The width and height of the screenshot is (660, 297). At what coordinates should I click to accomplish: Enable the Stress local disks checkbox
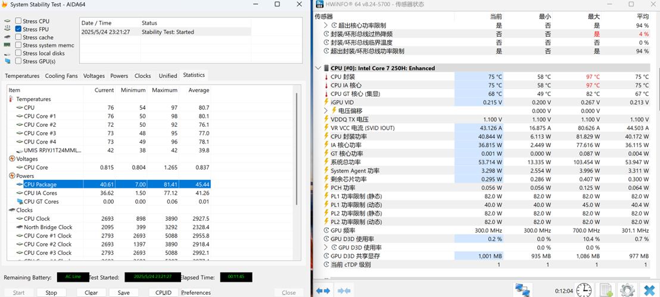point(18,53)
